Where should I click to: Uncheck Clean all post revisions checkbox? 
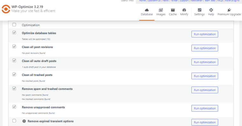pos(14,46)
